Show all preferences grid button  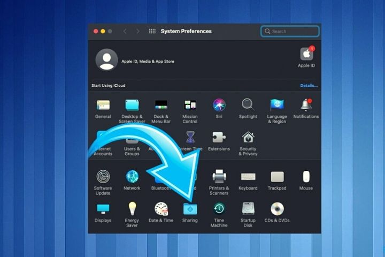[x=152, y=31]
